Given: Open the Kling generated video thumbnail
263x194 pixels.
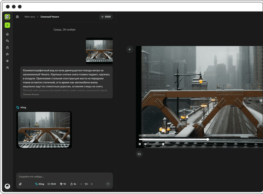Looking at the screenshot, I should click(44, 130).
